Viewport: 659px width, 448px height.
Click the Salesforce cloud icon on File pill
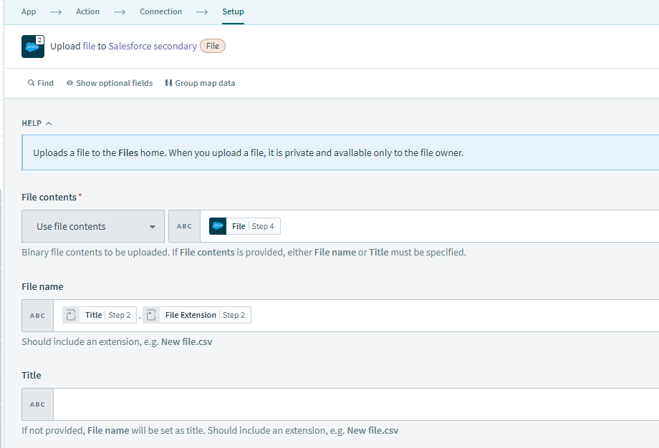click(218, 226)
